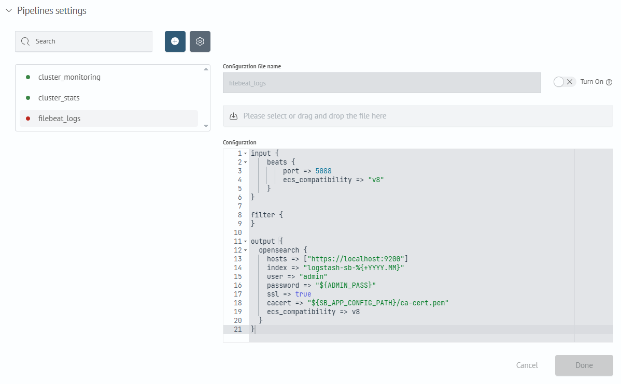Collapse the Pipelines settings section
Screen dimensions: 621x384
pyautogui.click(x=9, y=11)
